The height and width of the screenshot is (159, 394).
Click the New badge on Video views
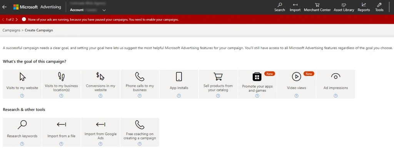(x=309, y=74)
